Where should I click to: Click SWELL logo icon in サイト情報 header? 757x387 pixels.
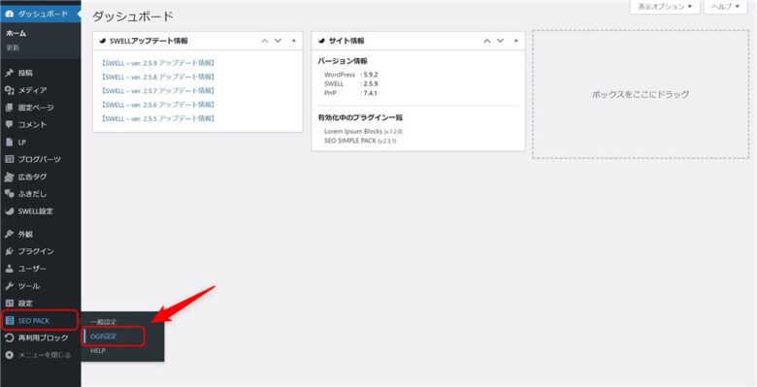point(321,41)
